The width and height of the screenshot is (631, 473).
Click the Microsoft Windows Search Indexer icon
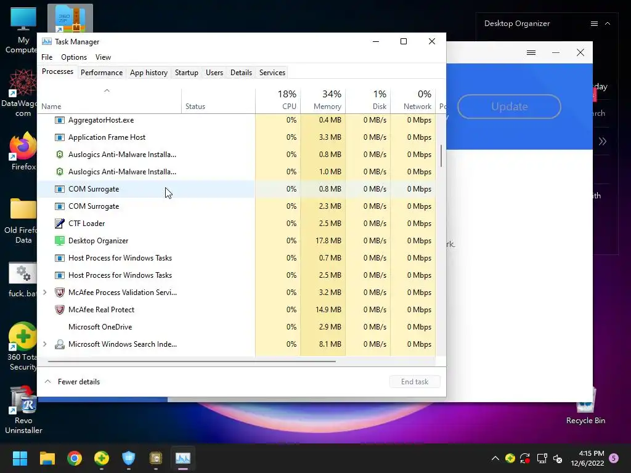(60, 344)
